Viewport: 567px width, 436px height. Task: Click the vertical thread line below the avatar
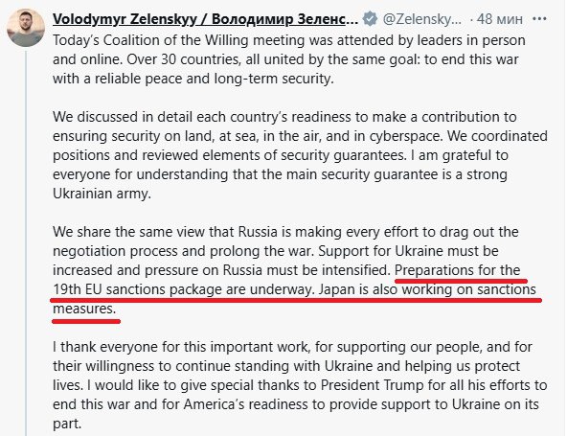click(26, 243)
